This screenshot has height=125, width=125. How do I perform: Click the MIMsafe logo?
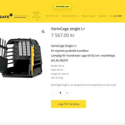coord(6,16)
